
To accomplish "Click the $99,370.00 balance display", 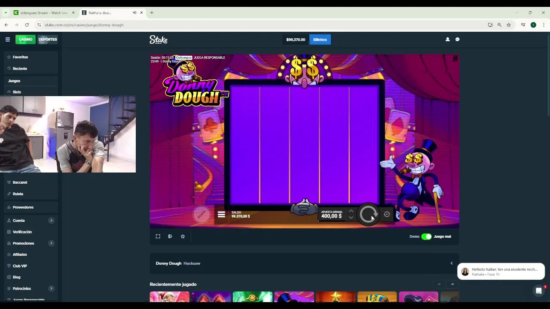I will (296, 39).
